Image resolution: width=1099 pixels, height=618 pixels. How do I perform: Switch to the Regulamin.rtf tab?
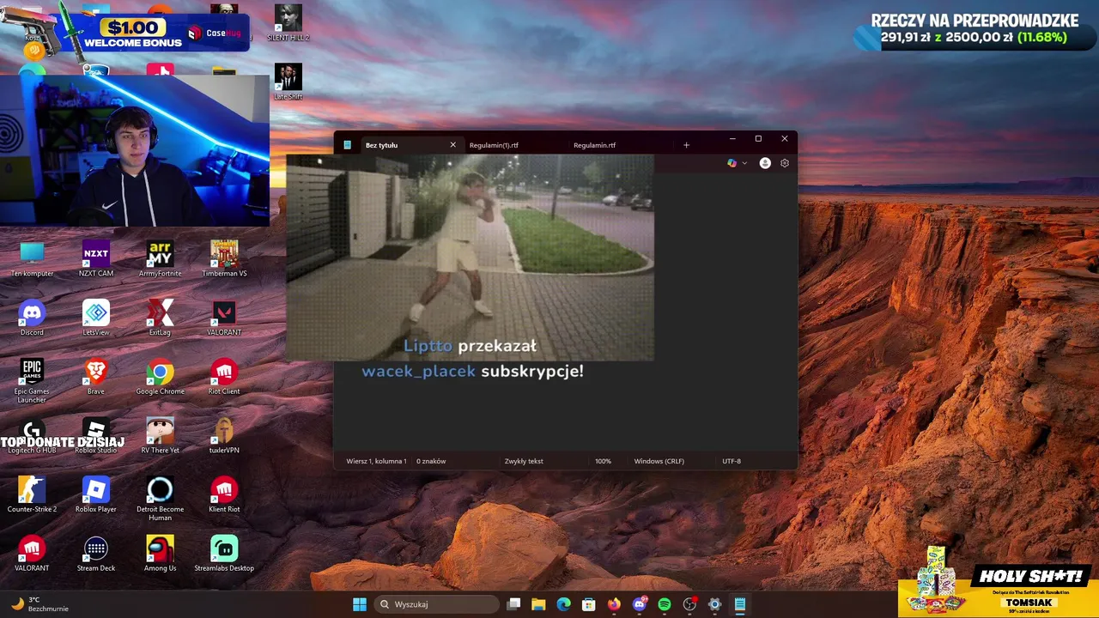pos(594,145)
